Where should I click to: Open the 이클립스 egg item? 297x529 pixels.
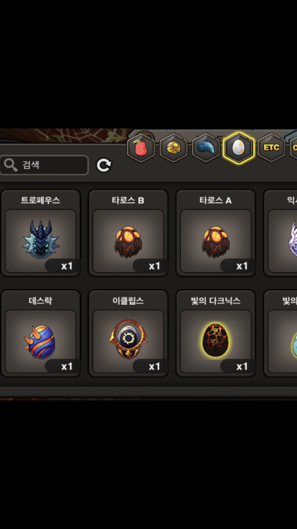(128, 333)
